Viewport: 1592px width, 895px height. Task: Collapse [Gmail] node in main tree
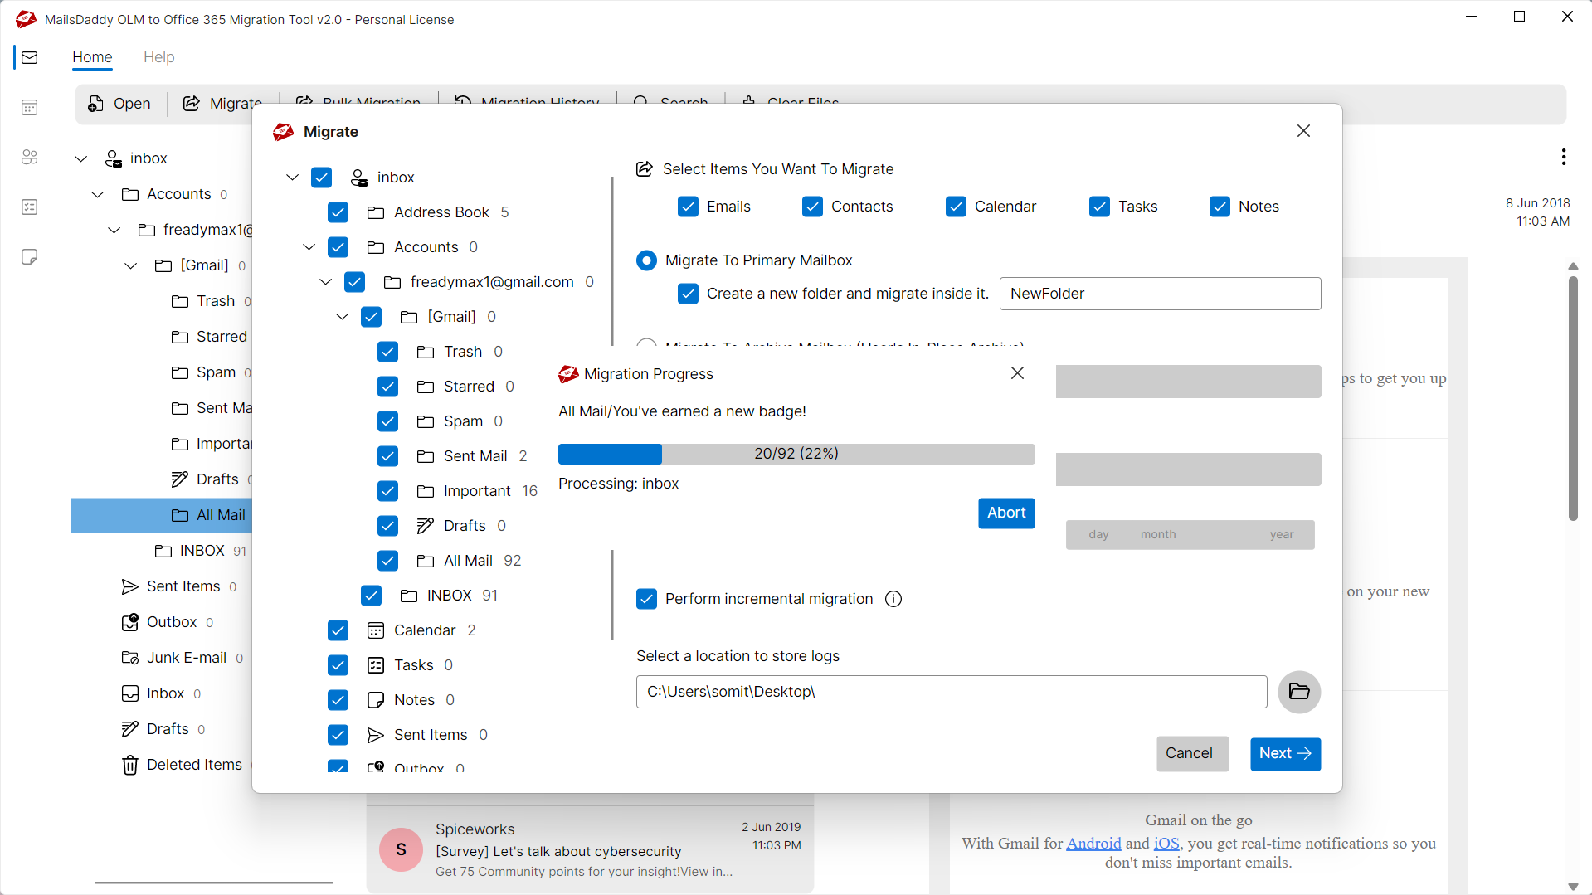click(130, 265)
